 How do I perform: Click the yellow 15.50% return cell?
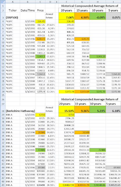tap(67, 110)
